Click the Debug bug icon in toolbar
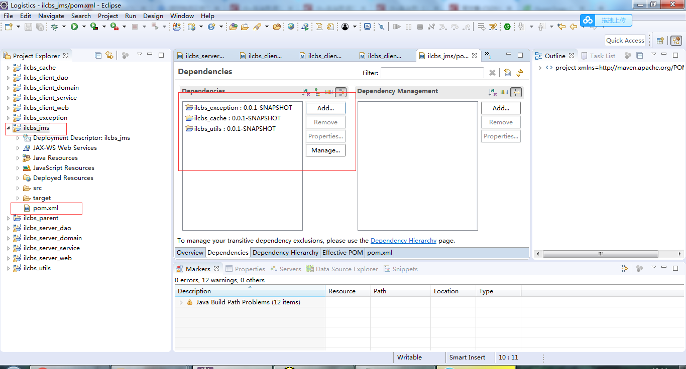686x369 pixels. click(x=54, y=27)
